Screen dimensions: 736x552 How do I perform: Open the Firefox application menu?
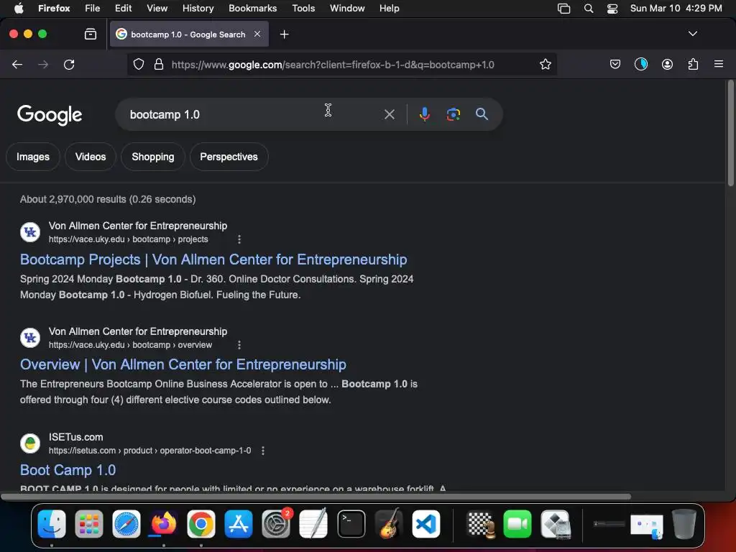click(719, 64)
